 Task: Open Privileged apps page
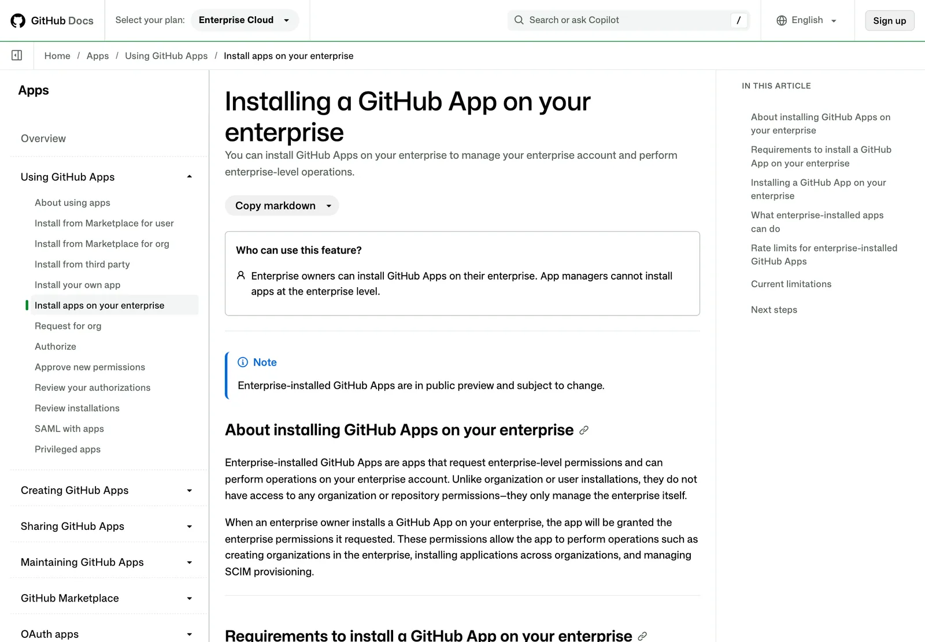pos(68,449)
